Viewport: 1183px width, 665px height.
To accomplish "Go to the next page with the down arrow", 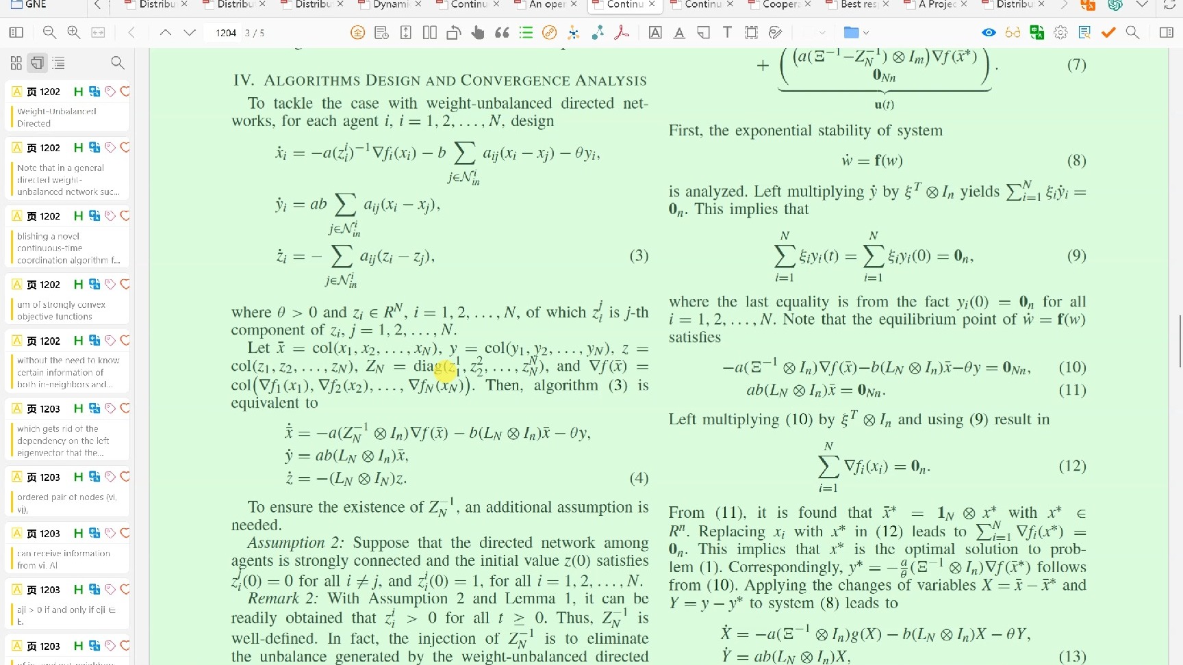I will pos(189,32).
